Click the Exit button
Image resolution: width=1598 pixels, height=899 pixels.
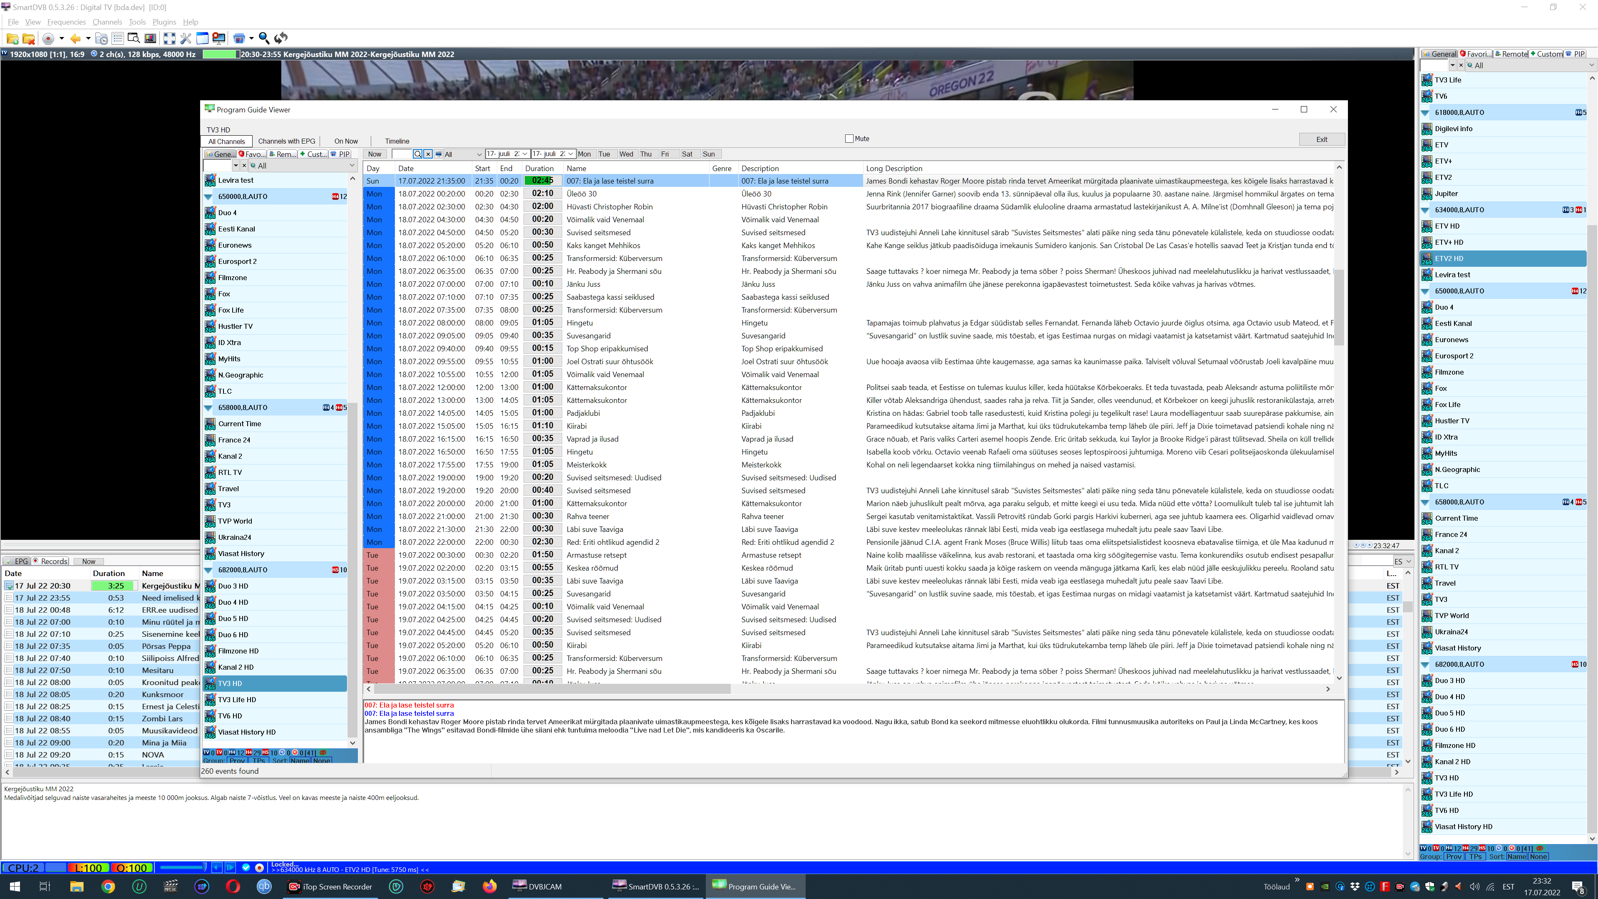click(1321, 139)
